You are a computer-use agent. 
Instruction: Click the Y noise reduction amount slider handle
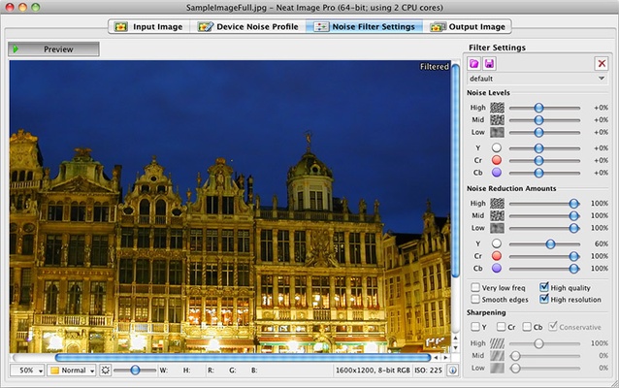[550, 243]
